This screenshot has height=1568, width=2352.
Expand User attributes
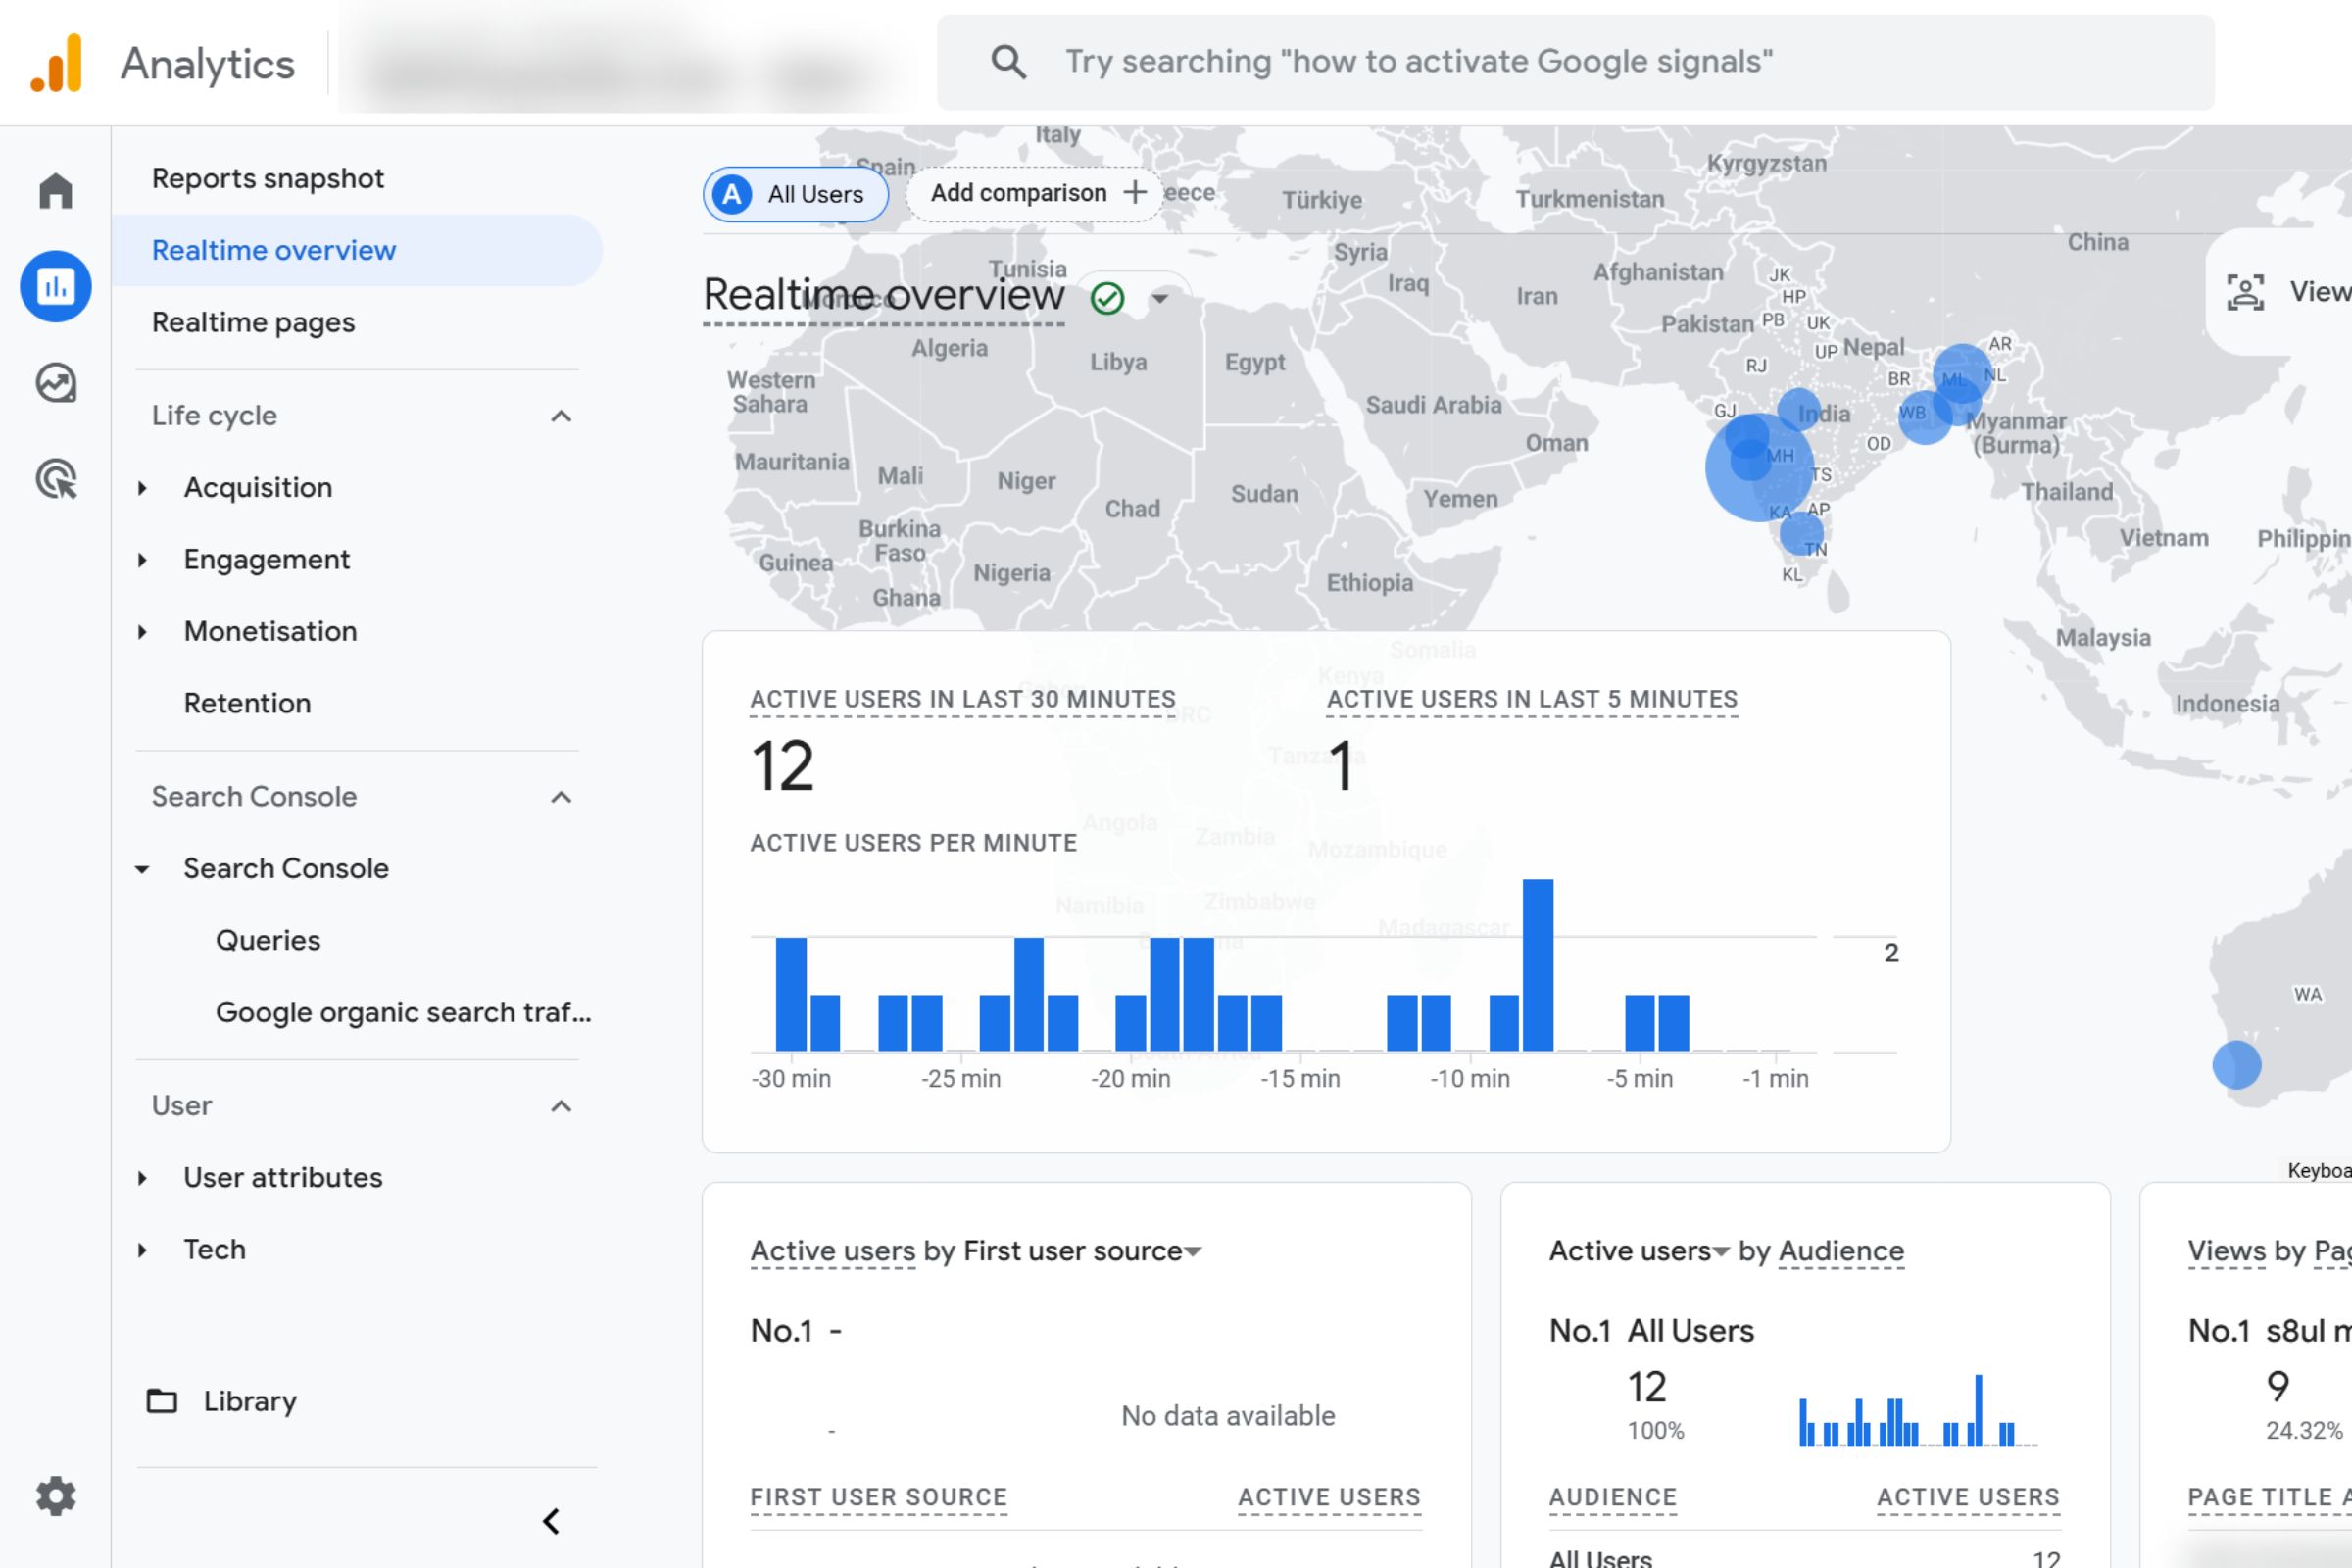pyautogui.click(x=142, y=1178)
